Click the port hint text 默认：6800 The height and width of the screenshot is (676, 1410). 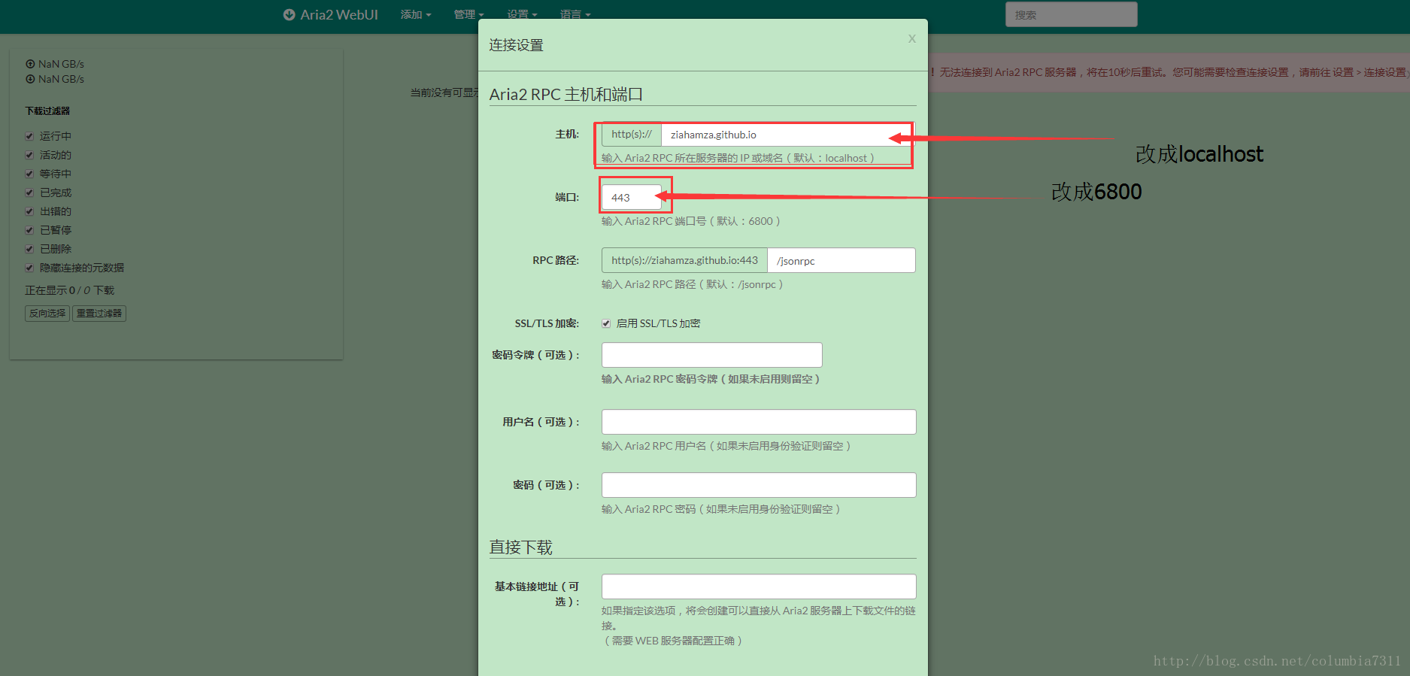tap(744, 221)
